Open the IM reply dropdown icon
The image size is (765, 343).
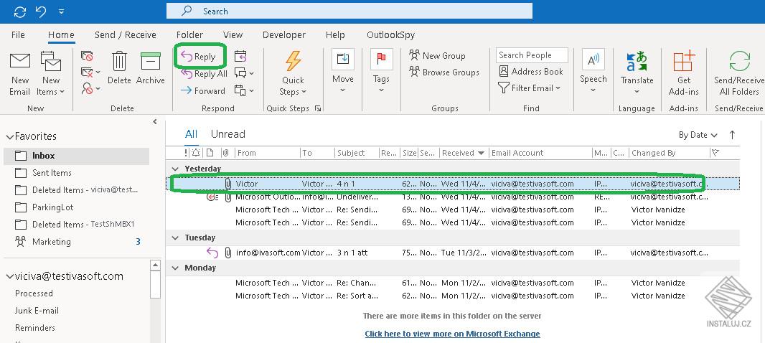pyautogui.click(x=244, y=73)
